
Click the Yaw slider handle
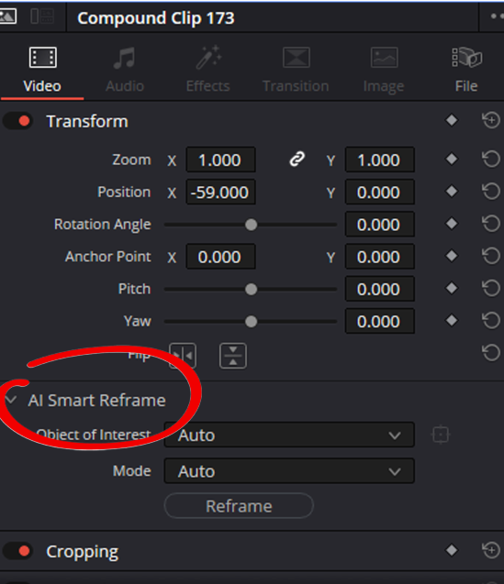pyautogui.click(x=251, y=322)
